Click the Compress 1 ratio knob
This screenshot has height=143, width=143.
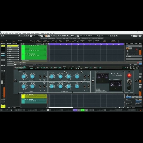point(77,76)
